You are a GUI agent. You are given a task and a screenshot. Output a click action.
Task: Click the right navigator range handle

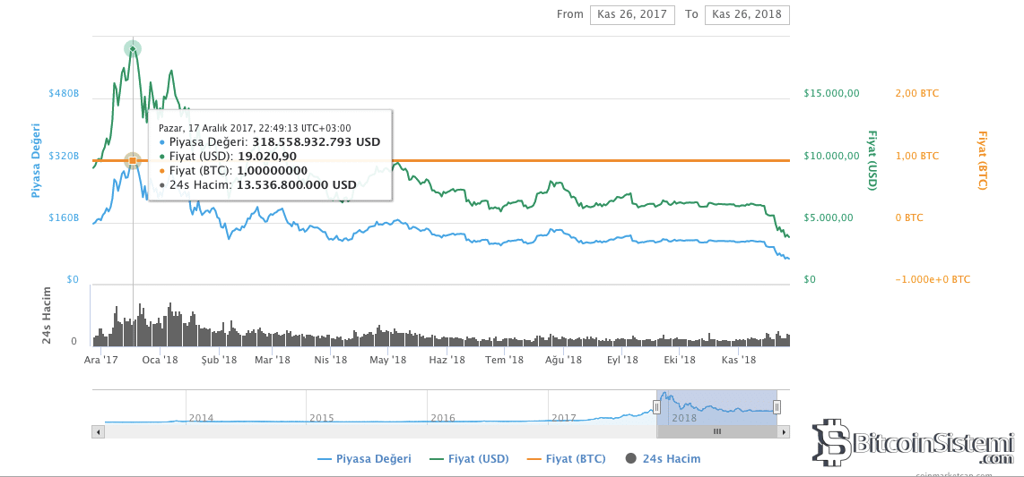pos(777,407)
